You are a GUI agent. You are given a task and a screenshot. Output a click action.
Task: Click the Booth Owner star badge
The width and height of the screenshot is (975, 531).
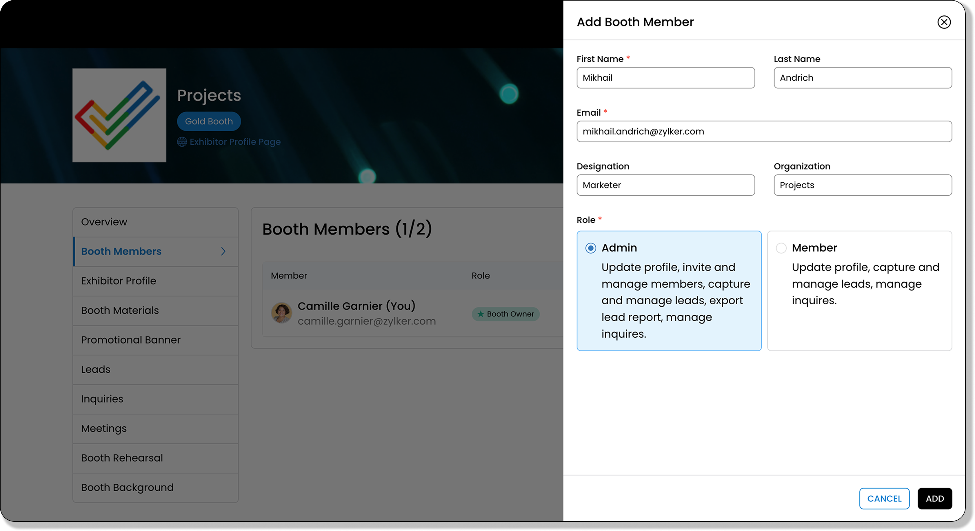(505, 314)
